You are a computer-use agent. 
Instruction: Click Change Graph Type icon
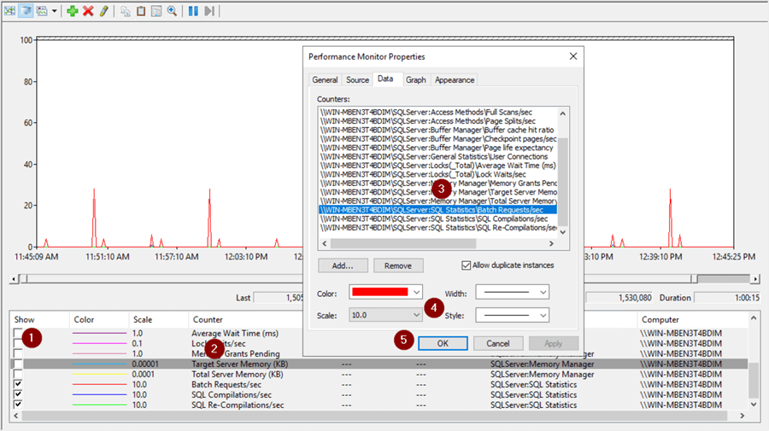point(42,11)
